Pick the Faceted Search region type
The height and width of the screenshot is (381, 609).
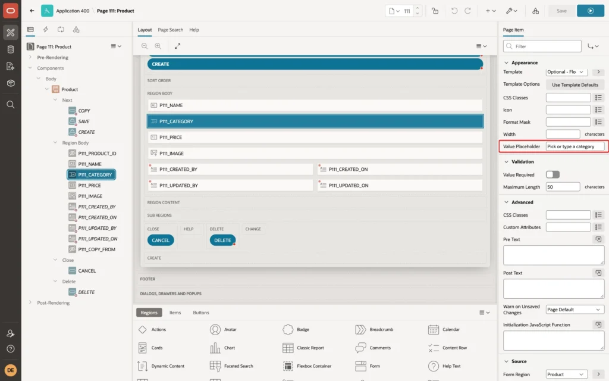231,366
